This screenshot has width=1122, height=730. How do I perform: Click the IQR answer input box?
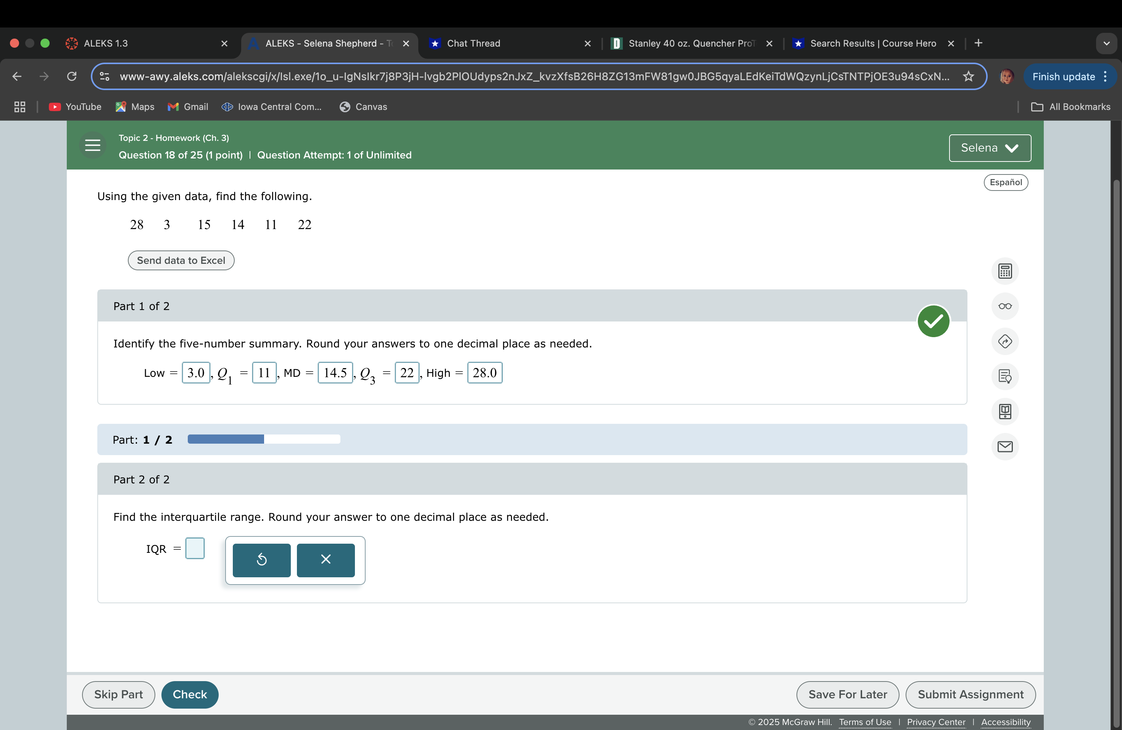tap(195, 548)
